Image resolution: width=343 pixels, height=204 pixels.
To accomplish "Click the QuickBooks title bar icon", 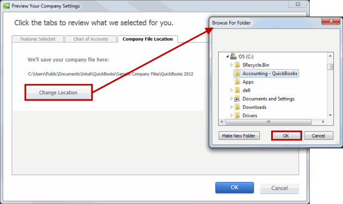I will coord(6,6).
